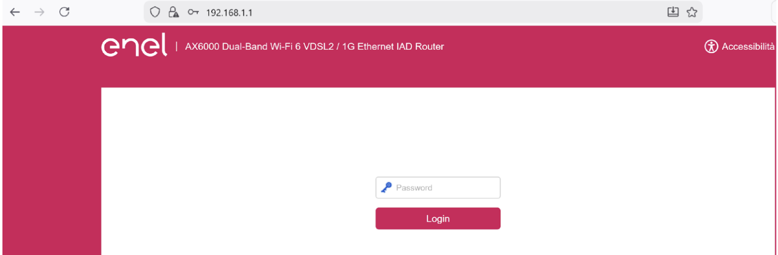Click the saved logins key icon

pyautogui.click(x=193, y=12)
